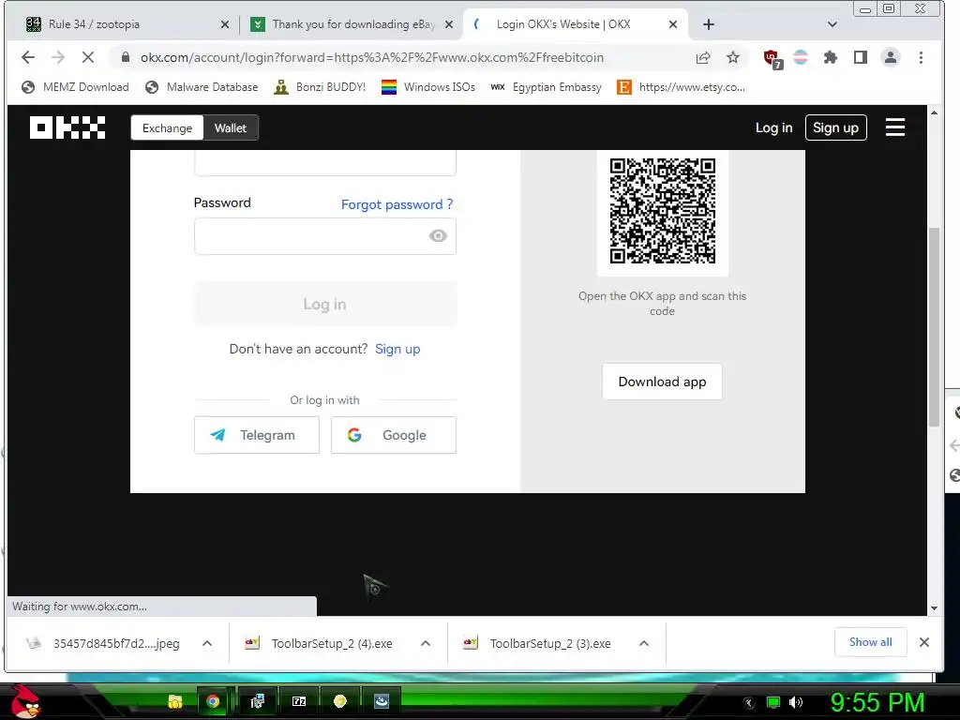Share this page icon in address bar
This screenshot has height=720, width=960.
click(703, 57)
